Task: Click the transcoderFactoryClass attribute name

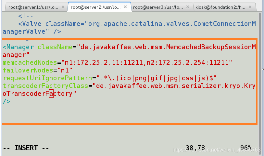Action: coord(45,86)
